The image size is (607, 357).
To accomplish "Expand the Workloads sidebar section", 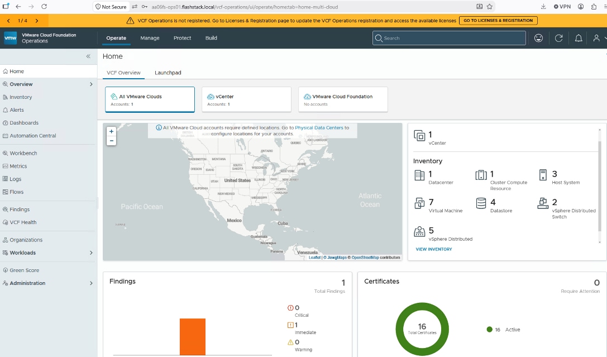I will click(92, 253).
